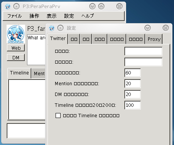Click the DM interval field

coord(133,94)
